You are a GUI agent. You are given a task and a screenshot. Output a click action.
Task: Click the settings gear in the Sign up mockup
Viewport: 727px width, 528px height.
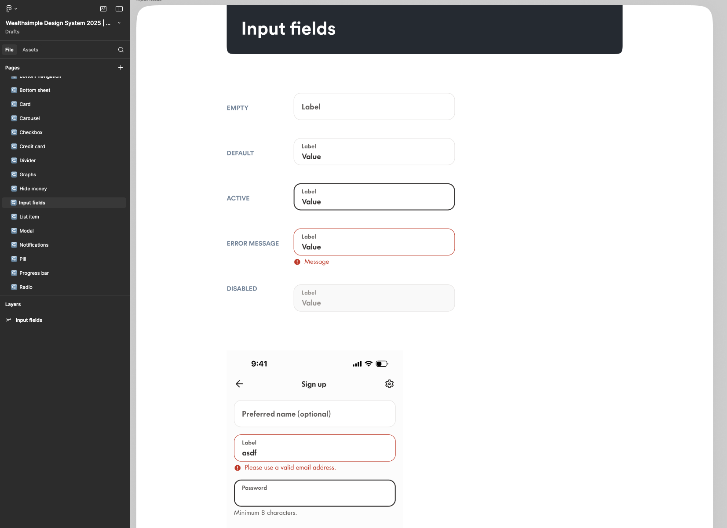click(389, 384)
